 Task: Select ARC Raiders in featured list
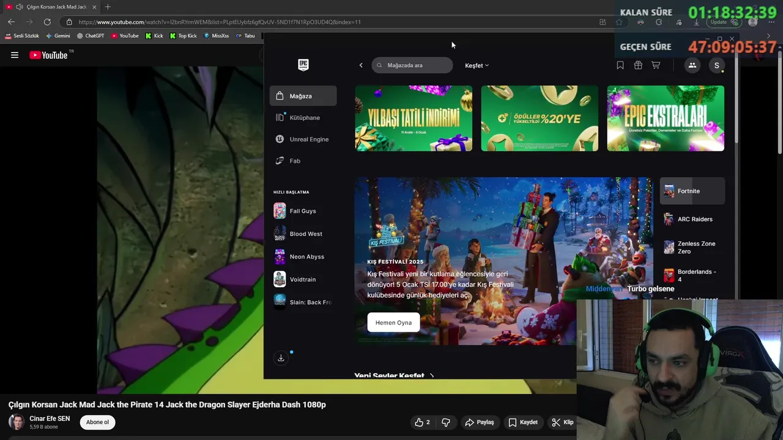pyautogui.click(x=692, y=219)
